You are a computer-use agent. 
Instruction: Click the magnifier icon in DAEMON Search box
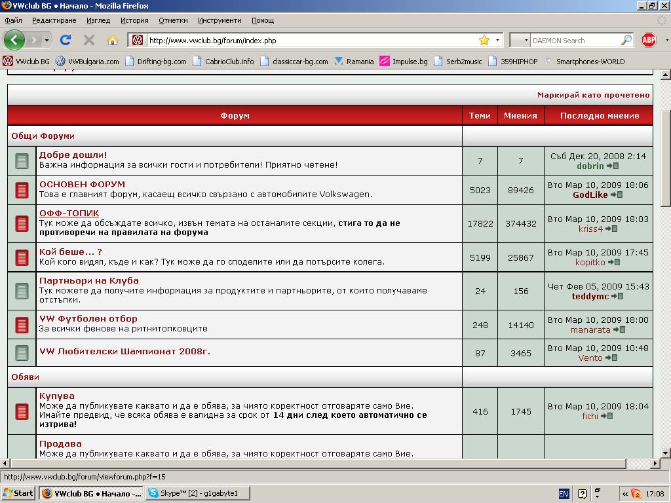(626, 40)
